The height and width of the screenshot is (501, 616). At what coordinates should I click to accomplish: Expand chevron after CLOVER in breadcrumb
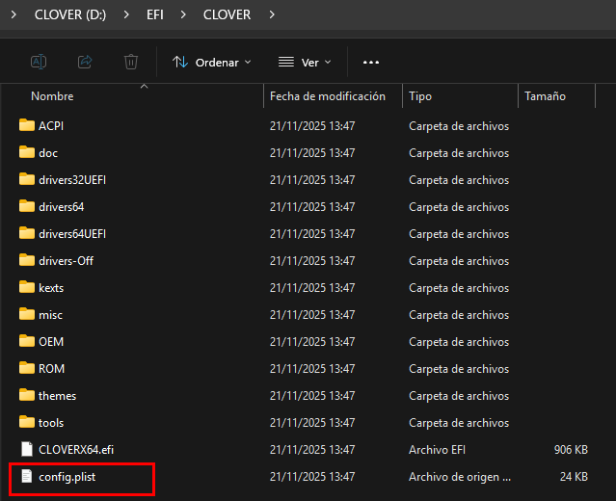272,14
